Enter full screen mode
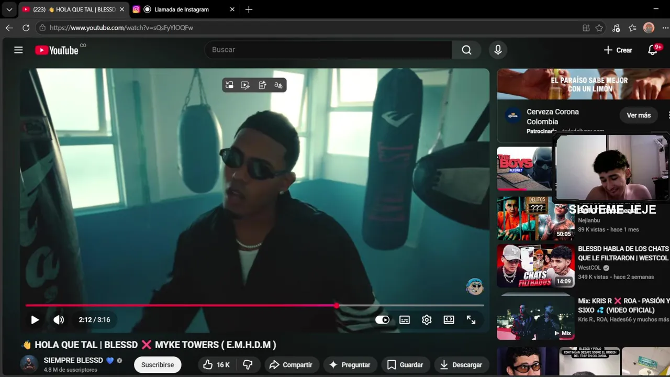This screenshot has width=670, height=377. tap(471, 320)
